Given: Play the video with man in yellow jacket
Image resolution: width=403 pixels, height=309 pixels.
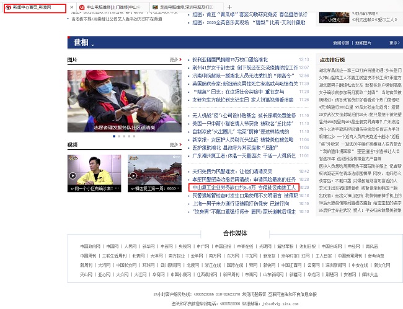Looking at the screenshot, I should coord(94,173).
